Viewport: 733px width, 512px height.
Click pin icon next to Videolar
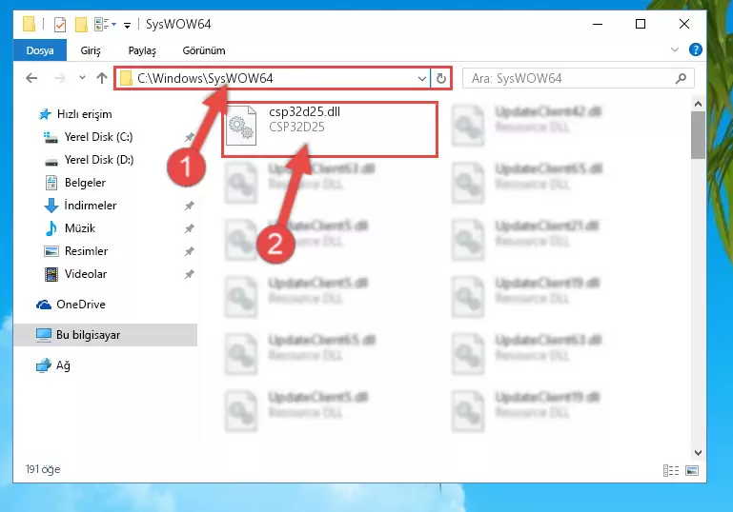click(x=189, y=274)
